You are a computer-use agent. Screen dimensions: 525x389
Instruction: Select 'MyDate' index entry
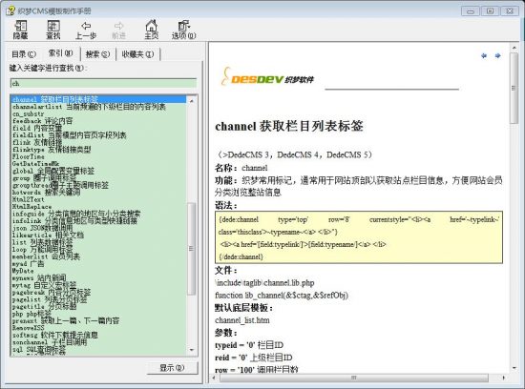tap(23, 271)
